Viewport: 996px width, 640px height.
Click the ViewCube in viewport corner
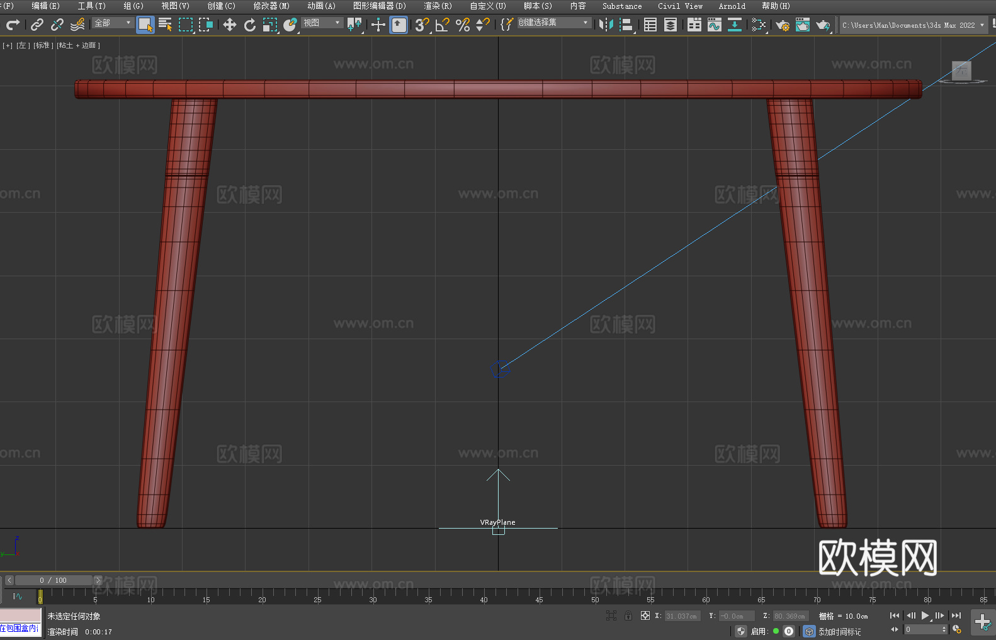pos(961,71)
